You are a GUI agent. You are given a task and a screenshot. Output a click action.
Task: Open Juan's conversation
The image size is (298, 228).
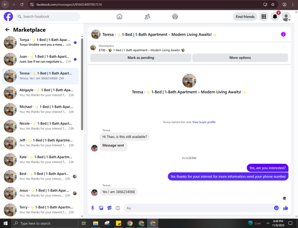[40, 59]
